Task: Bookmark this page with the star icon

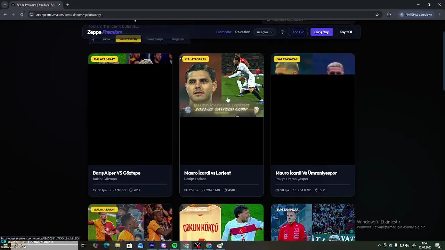Action: [377, 15]
